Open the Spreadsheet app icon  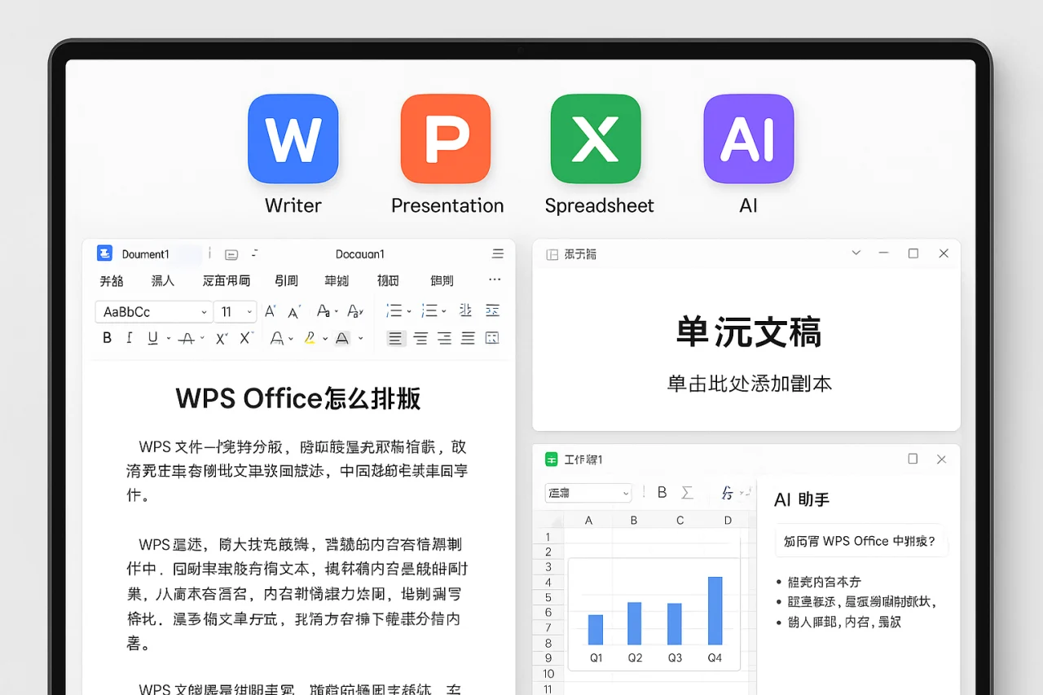click(x=596, y=137)
